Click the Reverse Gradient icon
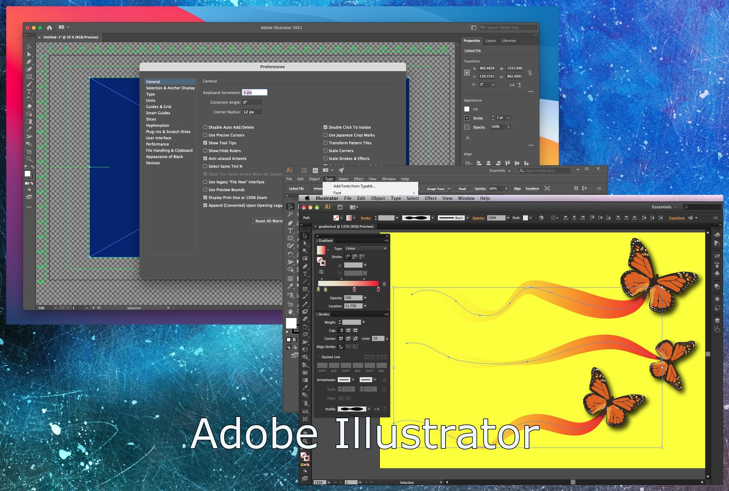 (x=321, y=271)
